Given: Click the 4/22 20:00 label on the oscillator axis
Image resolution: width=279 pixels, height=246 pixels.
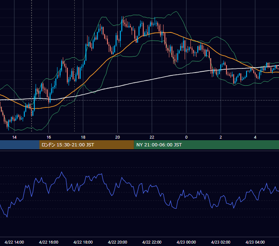Looking at the screenshot, I should pos(117,242).
